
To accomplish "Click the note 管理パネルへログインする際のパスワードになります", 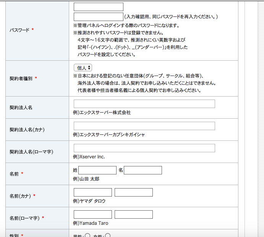I will [x=126, y=26].
